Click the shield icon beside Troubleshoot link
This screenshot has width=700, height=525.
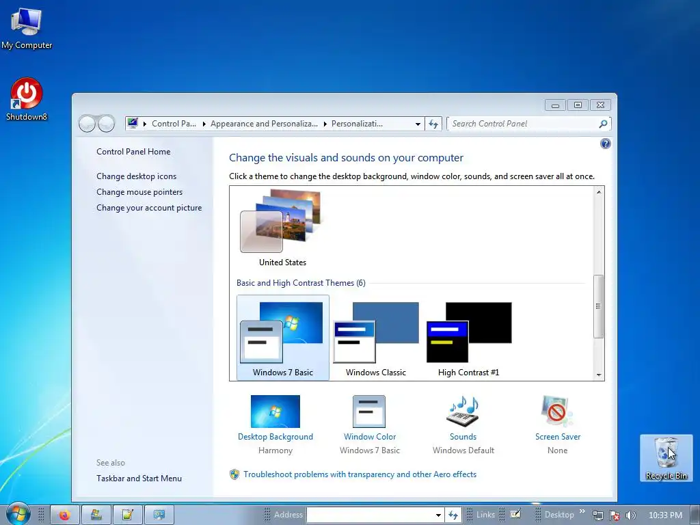(x=234, y=474)
